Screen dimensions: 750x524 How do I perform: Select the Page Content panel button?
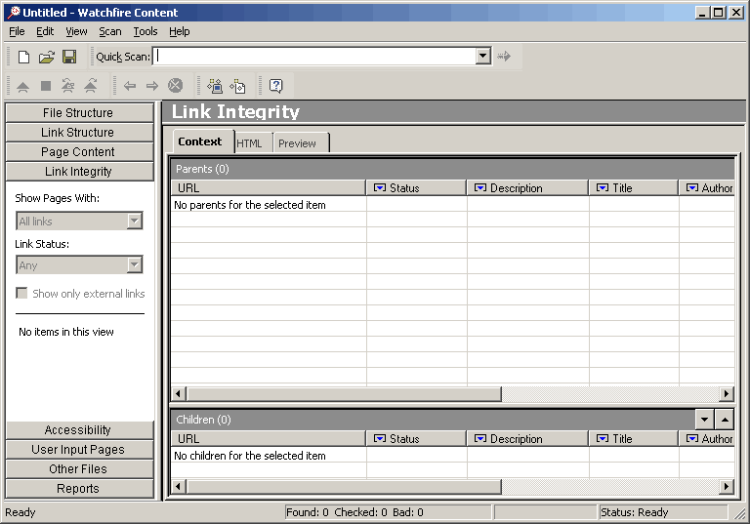tap(79, 152)
